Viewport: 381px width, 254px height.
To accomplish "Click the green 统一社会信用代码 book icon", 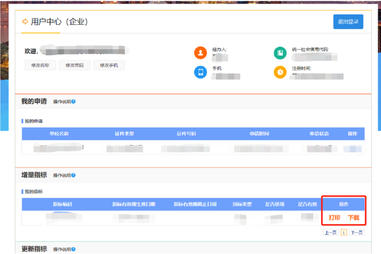I will (x=280, y=53).
